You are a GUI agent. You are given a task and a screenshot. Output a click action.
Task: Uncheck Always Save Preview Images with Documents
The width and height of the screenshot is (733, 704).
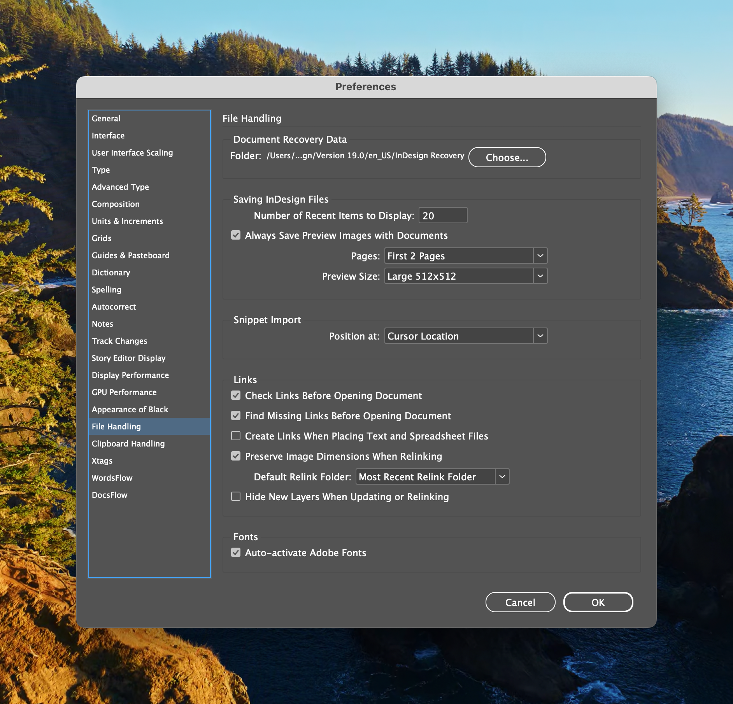tap(236, 235)
